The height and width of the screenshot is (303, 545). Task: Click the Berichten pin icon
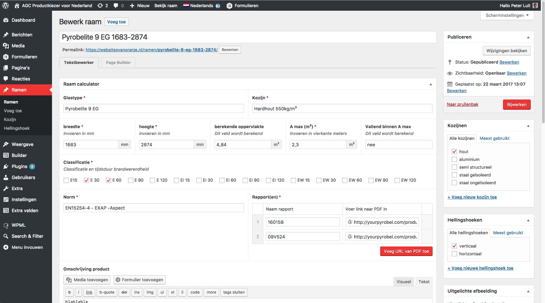6,35
